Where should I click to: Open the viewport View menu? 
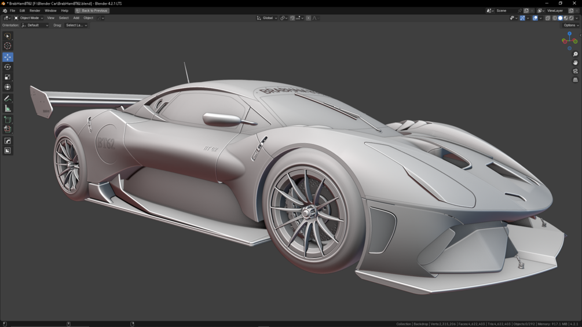click(50, 18)
